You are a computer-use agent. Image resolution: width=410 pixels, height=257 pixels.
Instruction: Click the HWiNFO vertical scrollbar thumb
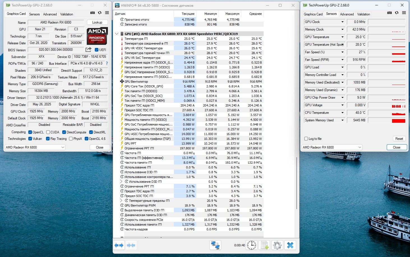(296, 183)
